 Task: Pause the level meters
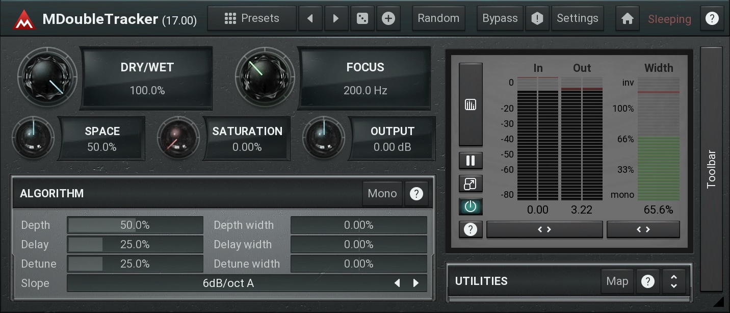coord(470,161)
